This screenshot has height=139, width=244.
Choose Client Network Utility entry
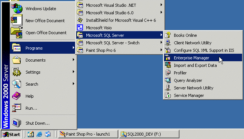[203, 43]
